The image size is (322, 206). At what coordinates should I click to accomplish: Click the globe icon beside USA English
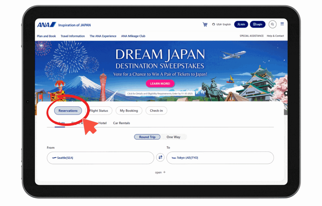[214, 25]
